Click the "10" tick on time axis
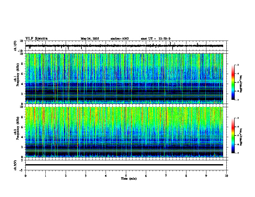The width and height of the screenshot is (255, 197). pyautogui.click(x=226, y=176)
